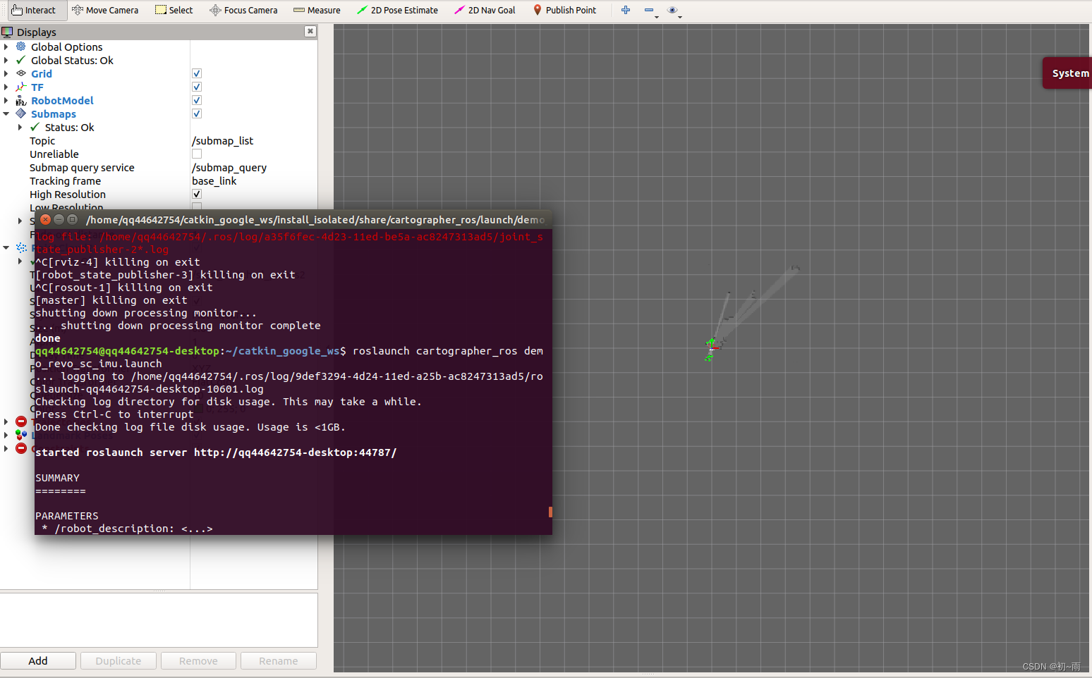
Task: Select the Submaps label in tree
Action: [54, 113]
